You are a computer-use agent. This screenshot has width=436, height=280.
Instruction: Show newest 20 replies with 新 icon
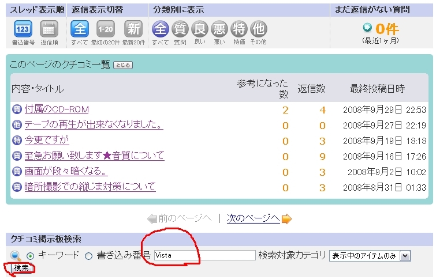(x=133, y=29)
